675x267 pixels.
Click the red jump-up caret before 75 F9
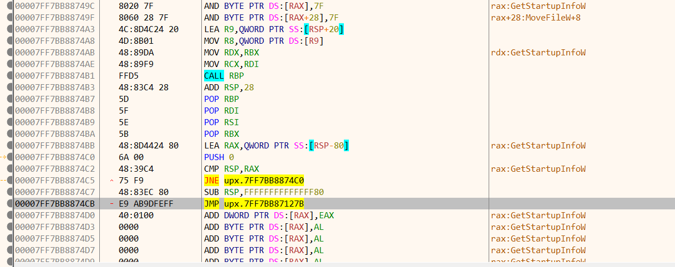113,181
